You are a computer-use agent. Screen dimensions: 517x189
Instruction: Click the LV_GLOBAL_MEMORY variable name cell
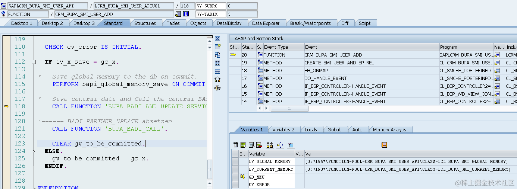point(272,161)
